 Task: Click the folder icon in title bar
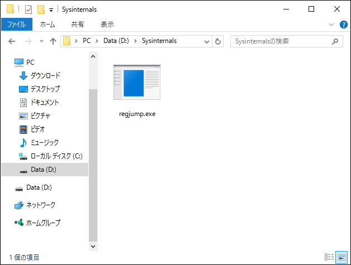pyautogui.click(x=10, y=9)
